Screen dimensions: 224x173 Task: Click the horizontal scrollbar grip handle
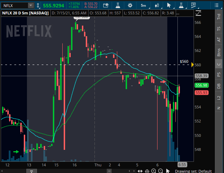click(x=109, y=171)
